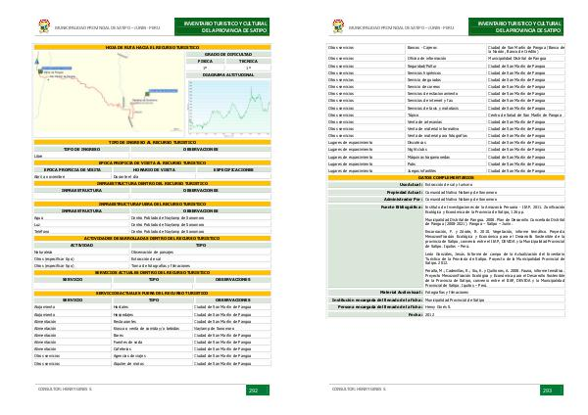The width and height of the screenshot is (588, 415).
Task: Click the 'Observación de paisajes' cell
Action: pyautogui.click(x=201, y=253)
